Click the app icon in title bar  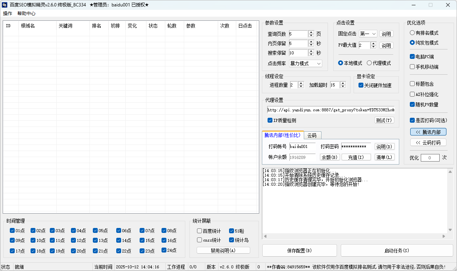(5, 5)
